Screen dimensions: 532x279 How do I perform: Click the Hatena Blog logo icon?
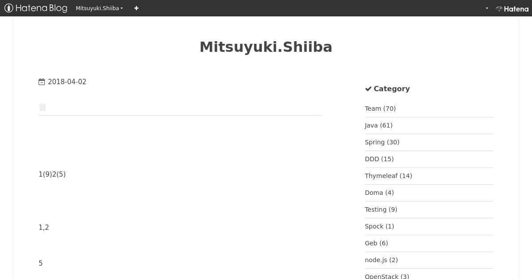(x=9, y=8)
